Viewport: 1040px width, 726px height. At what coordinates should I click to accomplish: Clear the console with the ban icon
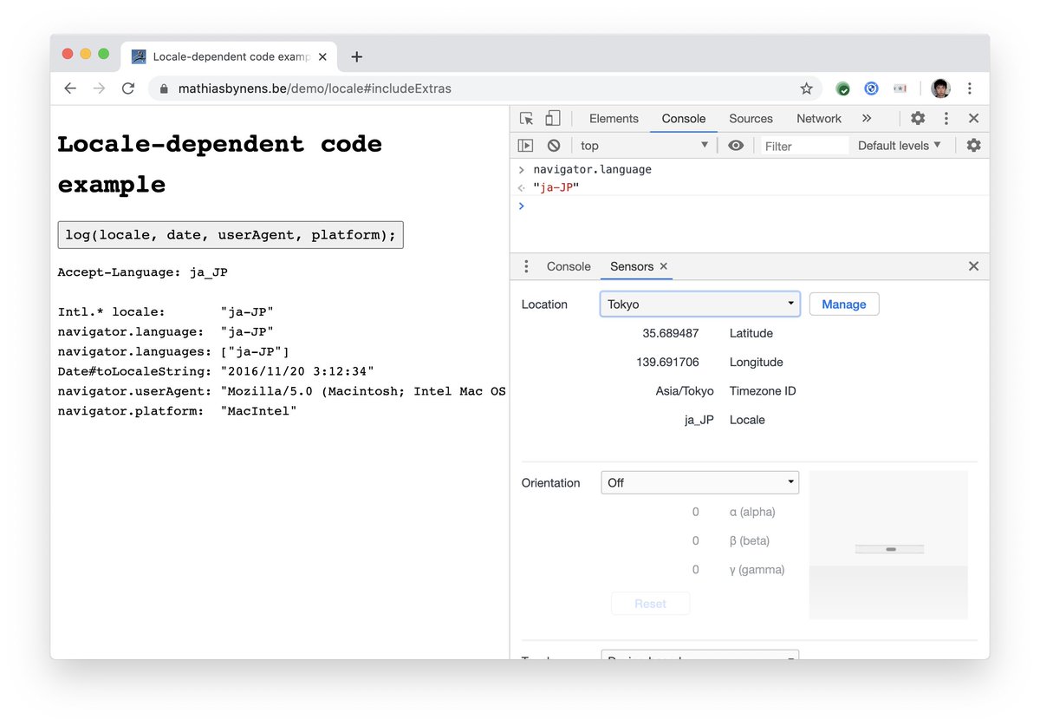pyautogui.click(x=553, y=145)
